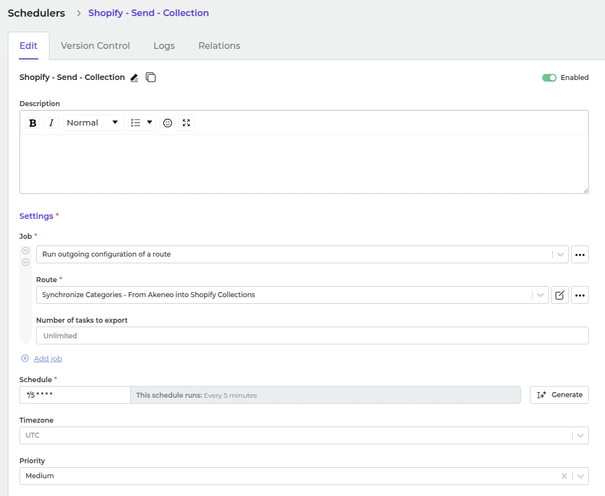Disable the scheduler with Enabled toggle
The image size is (605, 496).
549,77
